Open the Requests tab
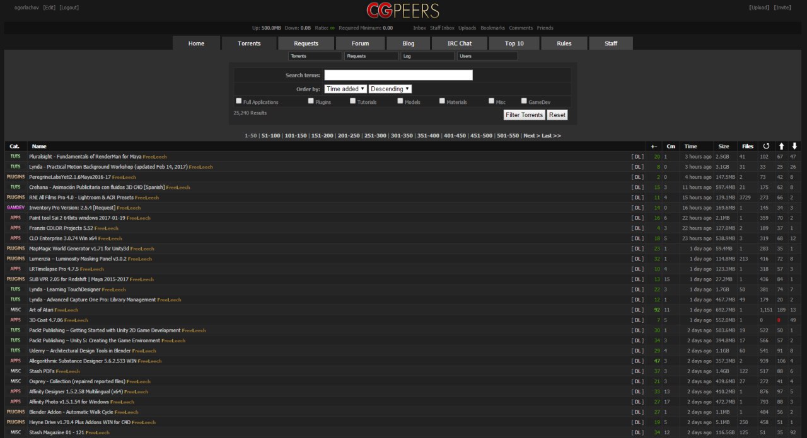The height and width of the screenshot is (438, 807). click(x=306, y=43)
